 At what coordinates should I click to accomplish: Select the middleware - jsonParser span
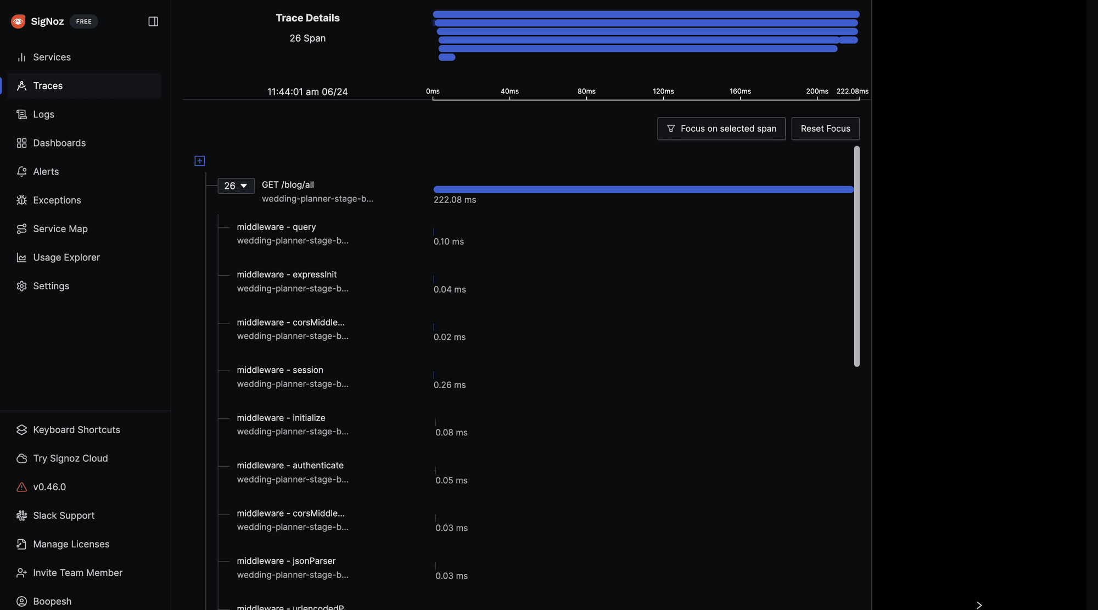[293, 568]
